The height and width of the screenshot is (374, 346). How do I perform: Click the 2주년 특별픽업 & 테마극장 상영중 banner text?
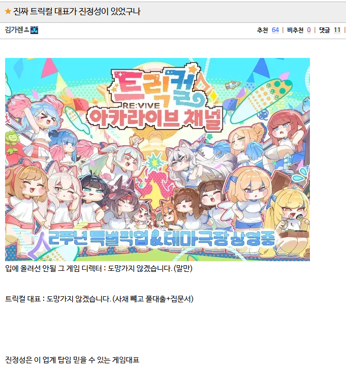click(162, 238)
